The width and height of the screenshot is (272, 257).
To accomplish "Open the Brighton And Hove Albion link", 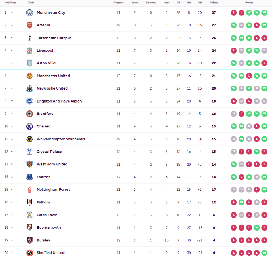I will (x=59, y=101).
